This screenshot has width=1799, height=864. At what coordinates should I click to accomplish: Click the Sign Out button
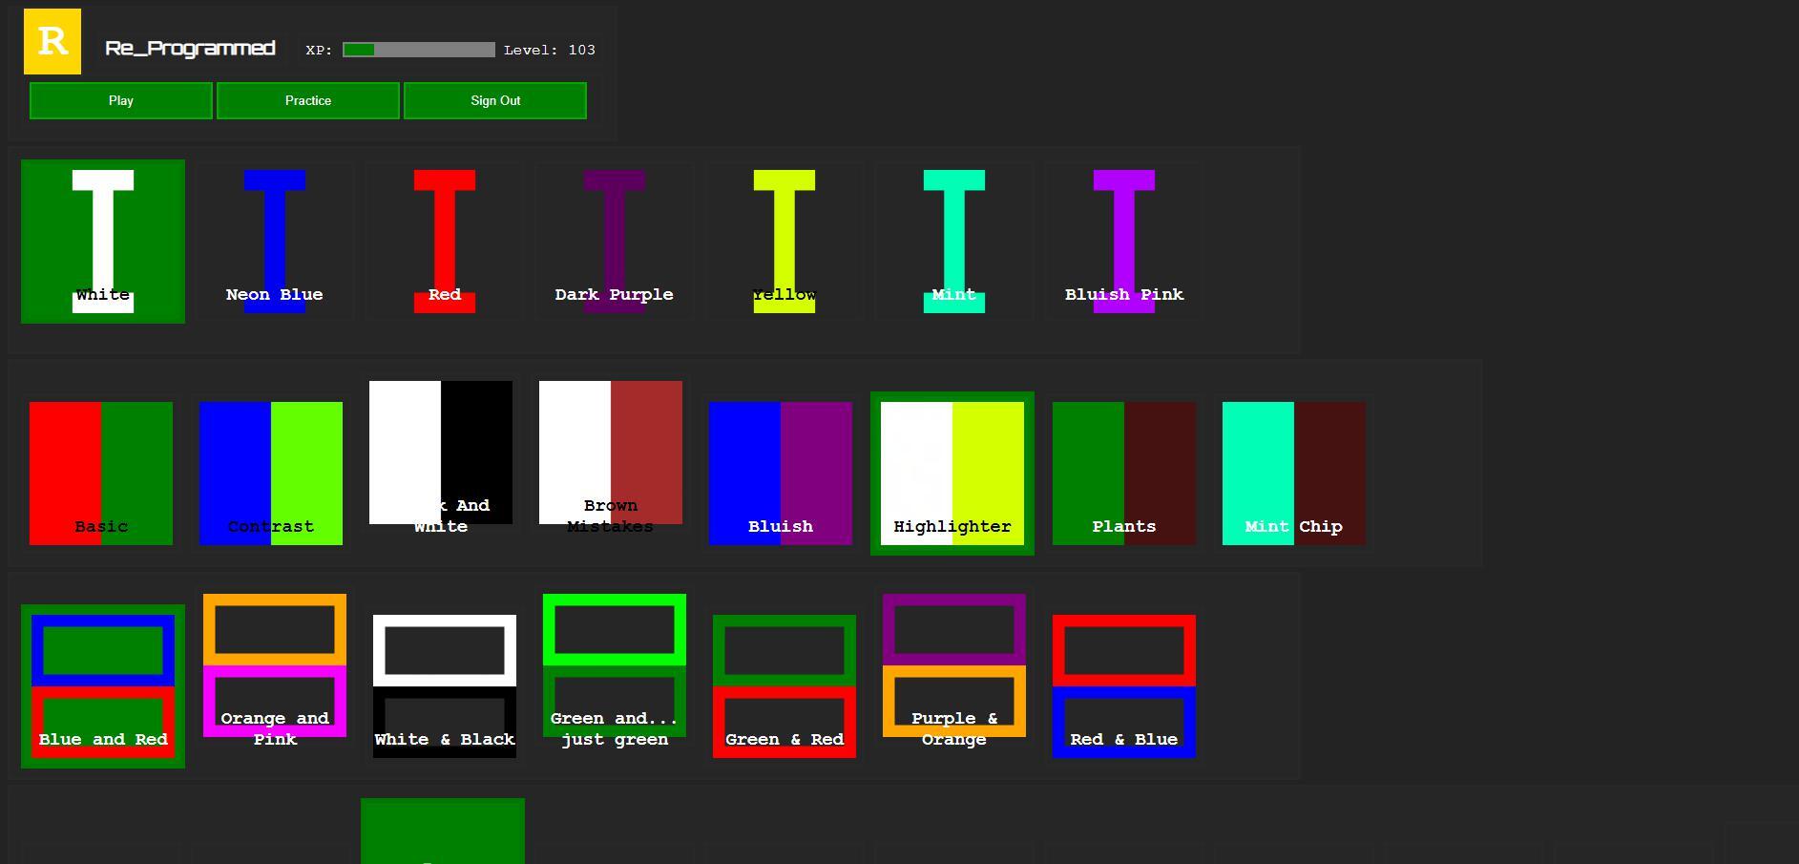(x=495, y=100)
